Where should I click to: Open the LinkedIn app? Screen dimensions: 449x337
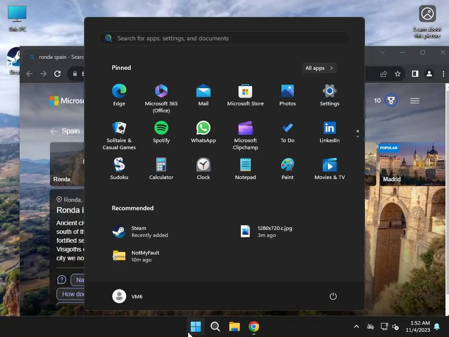[330, 132]
